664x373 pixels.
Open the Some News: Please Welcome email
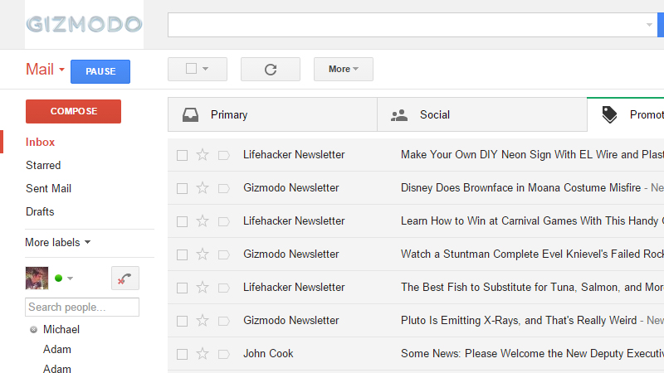(532, 353)
